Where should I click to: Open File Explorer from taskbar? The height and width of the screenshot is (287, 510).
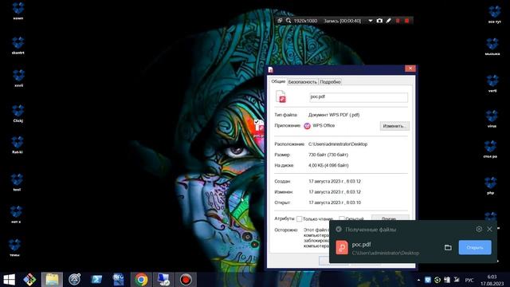[52, 280]
